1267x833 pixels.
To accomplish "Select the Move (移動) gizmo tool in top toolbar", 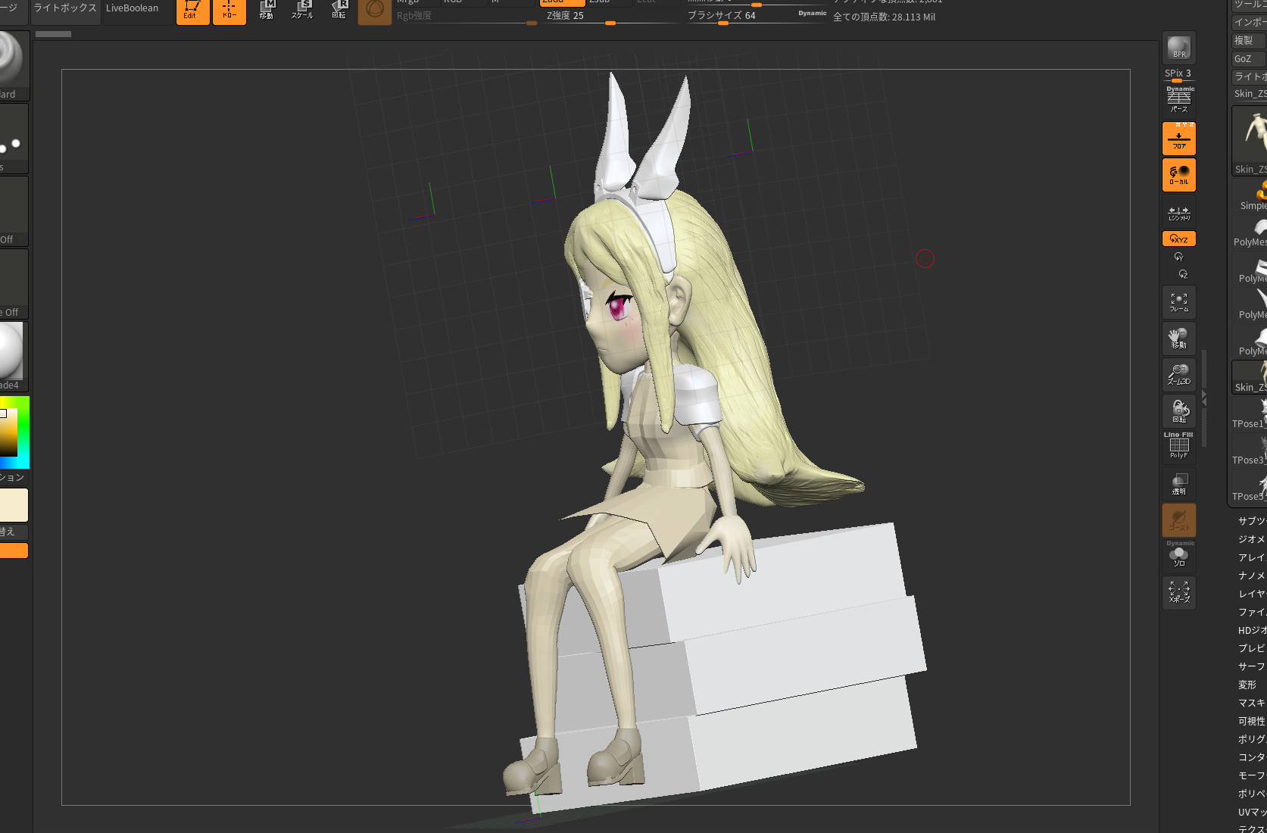I will tap(266, 10).
